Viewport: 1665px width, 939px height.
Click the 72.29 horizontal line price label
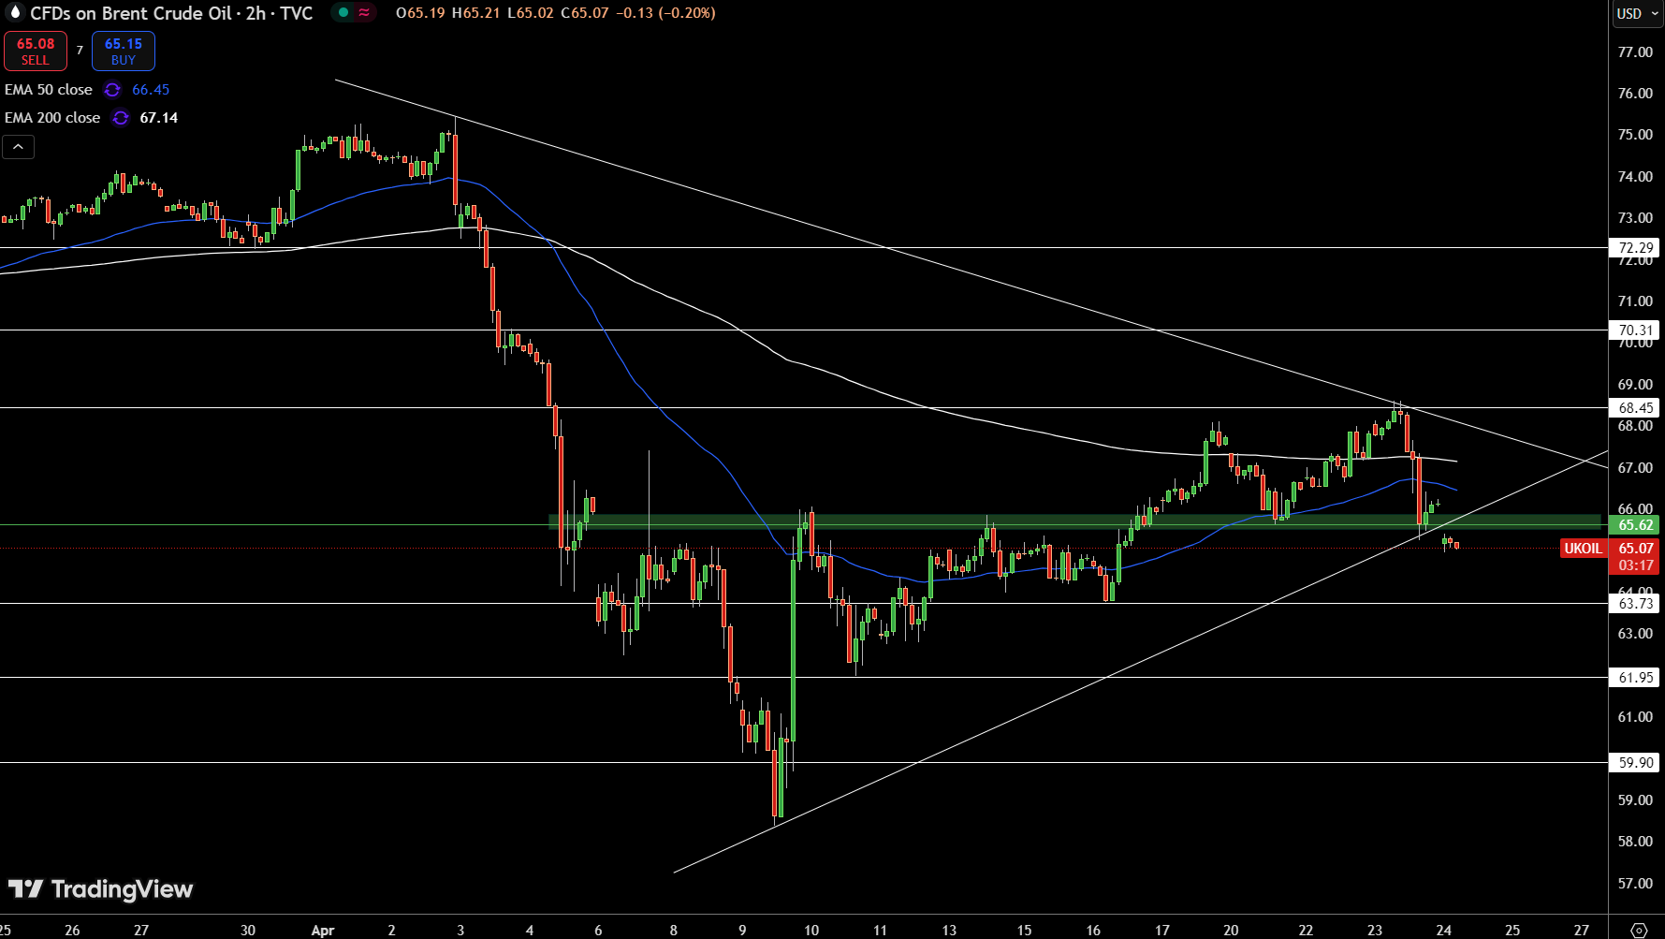(x=1636, y=248)
